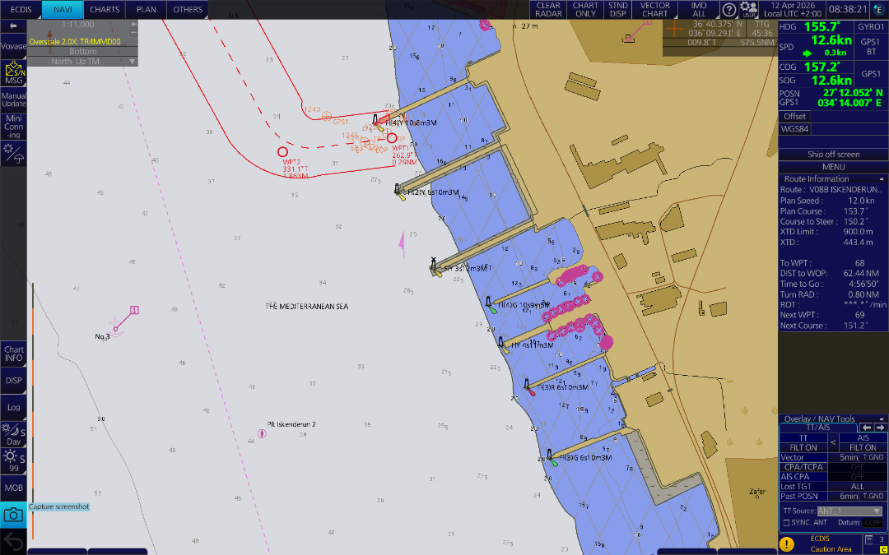The image size is (889, 555).
Task: Click the Capture screenshot camera icon
Action: pos(13,515)
